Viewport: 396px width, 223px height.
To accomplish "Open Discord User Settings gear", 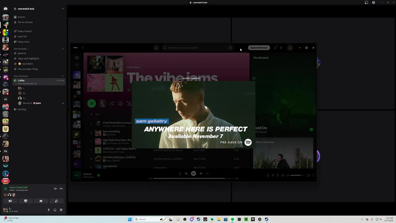I will tap(61, 210).
